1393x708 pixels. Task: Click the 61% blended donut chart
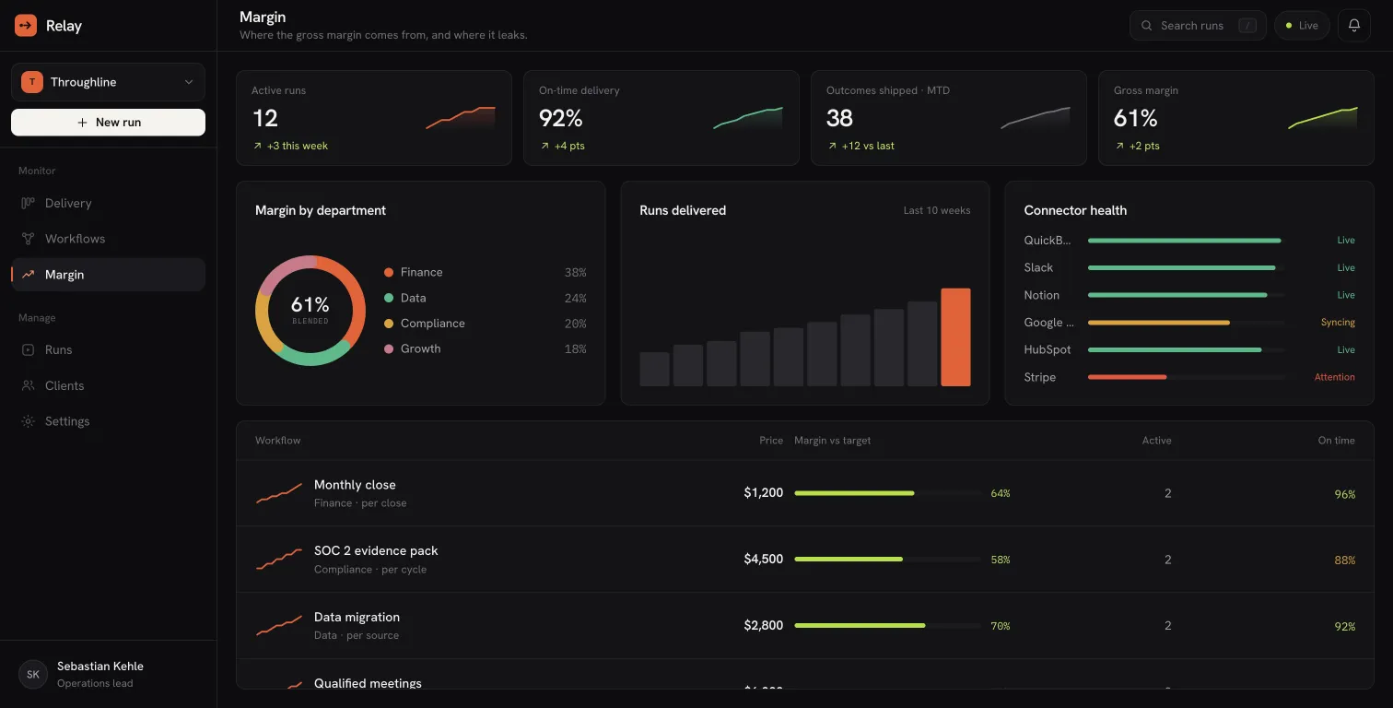310,311
